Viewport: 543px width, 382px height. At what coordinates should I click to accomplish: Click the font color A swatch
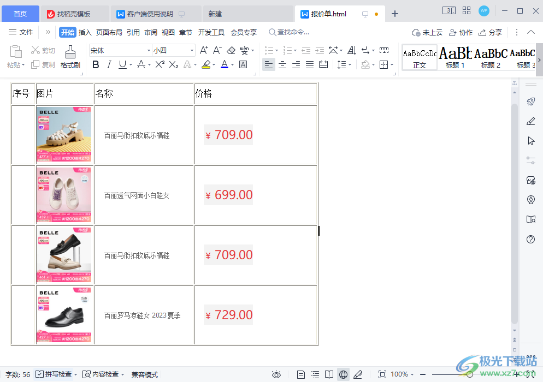pyautogui.click(x=225, y=65)
